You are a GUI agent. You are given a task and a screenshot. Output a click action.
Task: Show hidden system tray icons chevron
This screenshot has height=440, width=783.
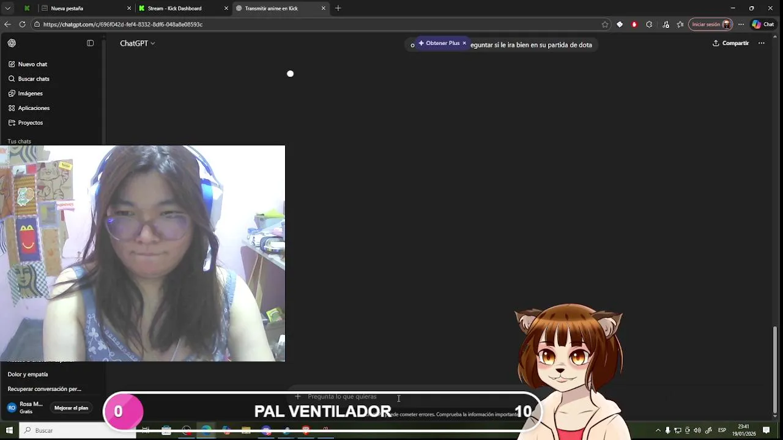point(658,430)
